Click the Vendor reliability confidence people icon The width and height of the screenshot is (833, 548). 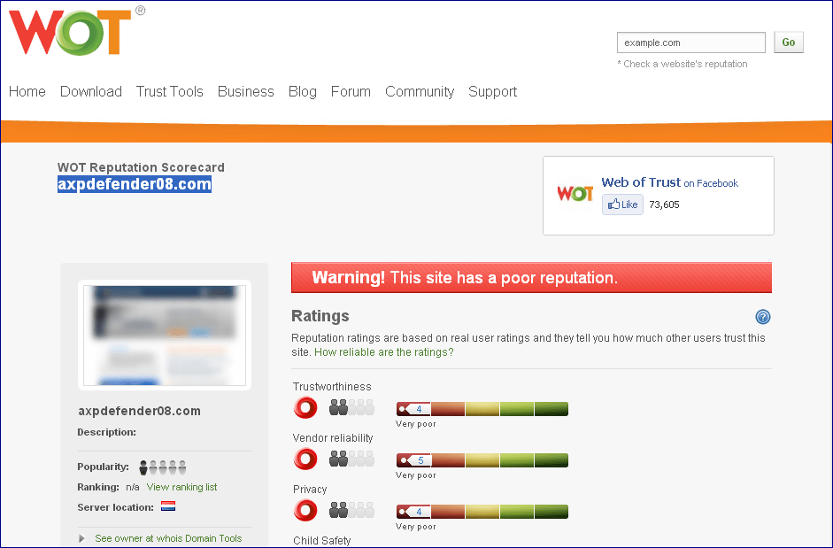click(x=351, y=459)
